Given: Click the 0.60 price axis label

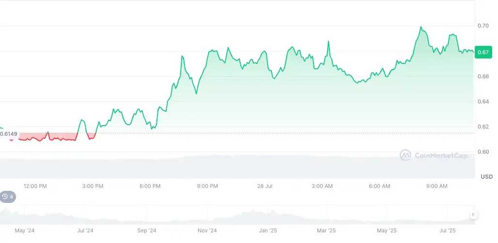Looking at the screenshot, I should (x=482, y=152).
